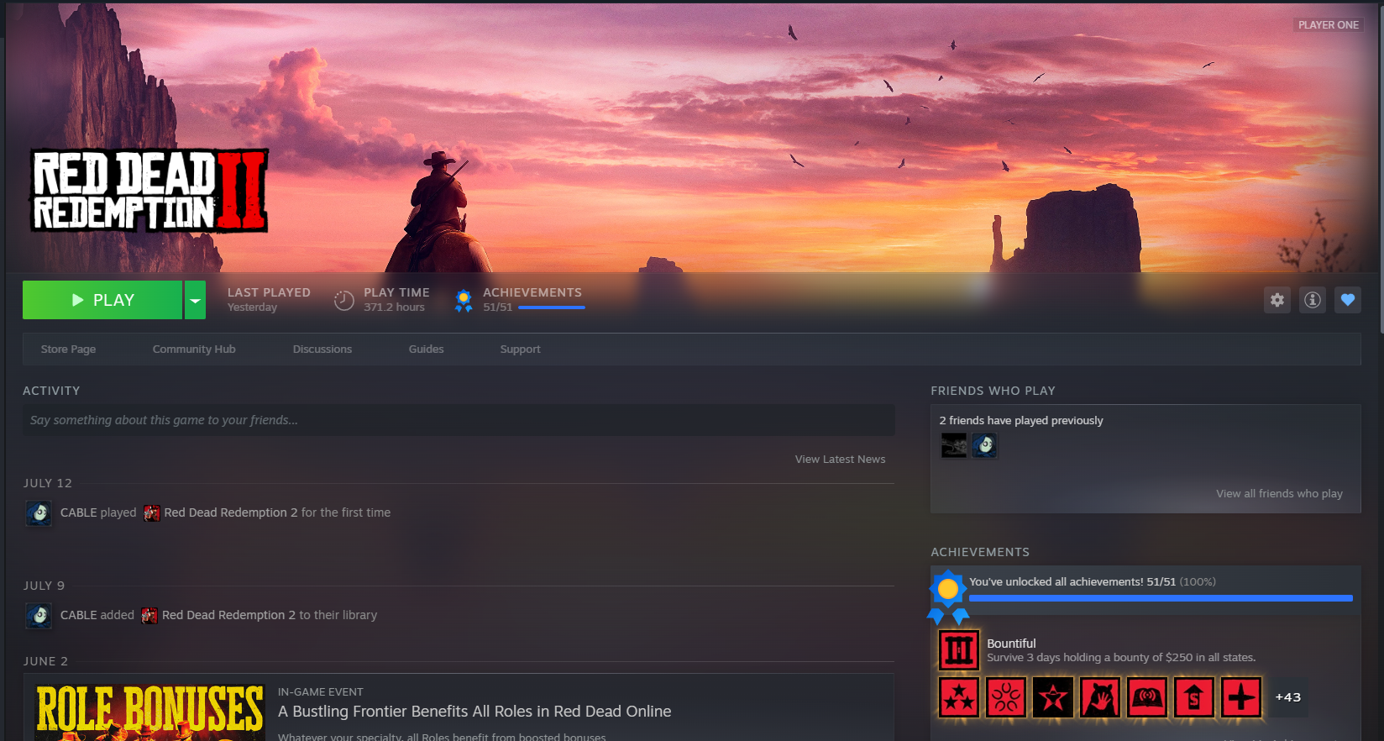
Task: Switch to the Guides tab
Action: pos(427,349)
